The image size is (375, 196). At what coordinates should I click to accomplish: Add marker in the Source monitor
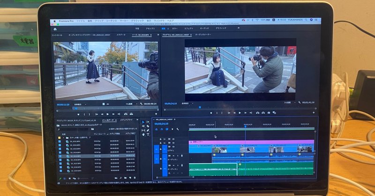pos(78,115)
